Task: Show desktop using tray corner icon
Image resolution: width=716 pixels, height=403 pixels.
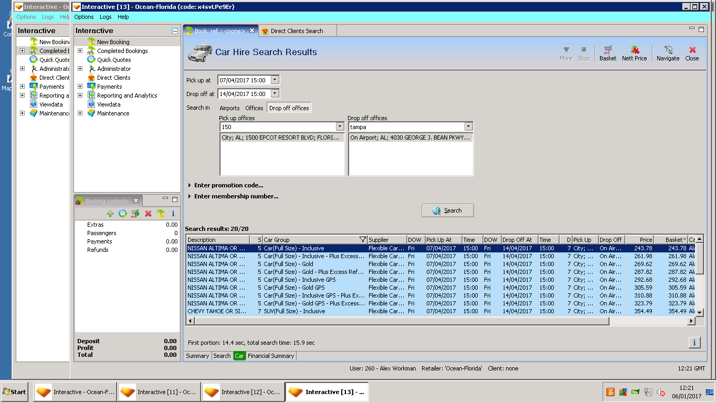Action: (x=710, y=392)
